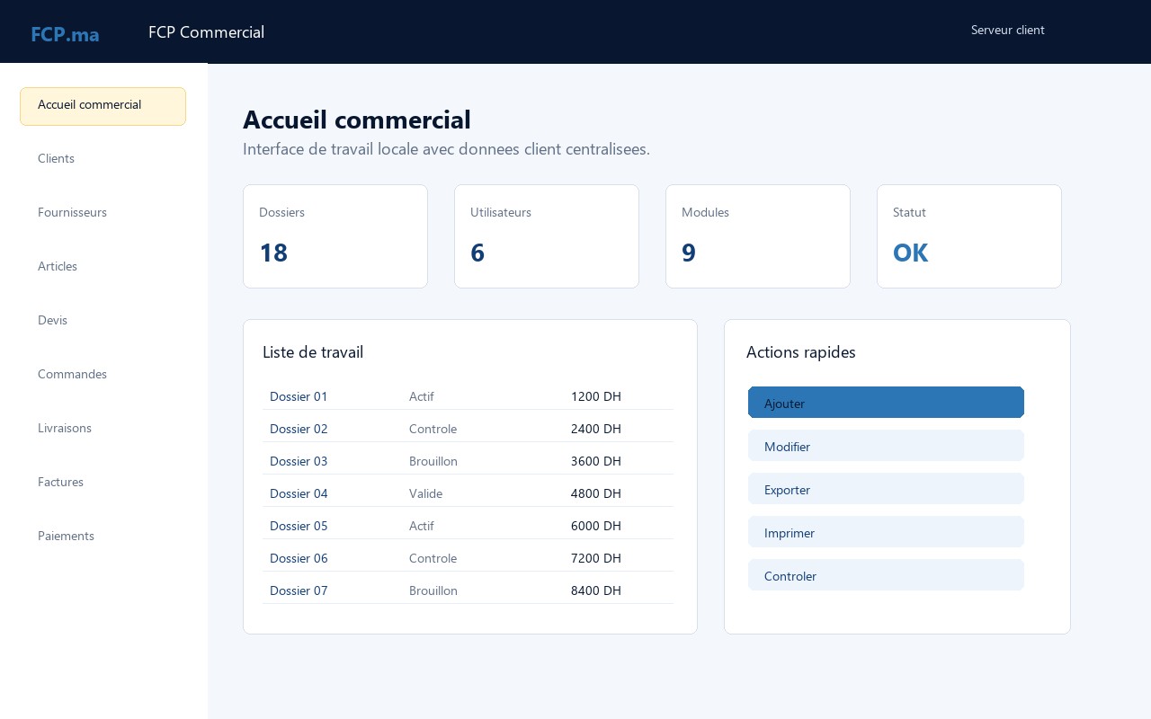Select Articles from the sidebar

(x=103, y=266)
